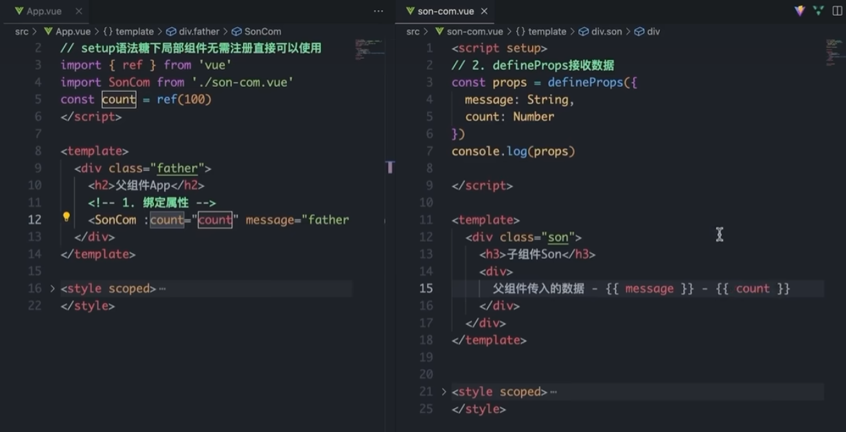Click the green Vue split-editors icon
Screen dimensions: 846x432
pyautogui.click(x=819, y=11)
